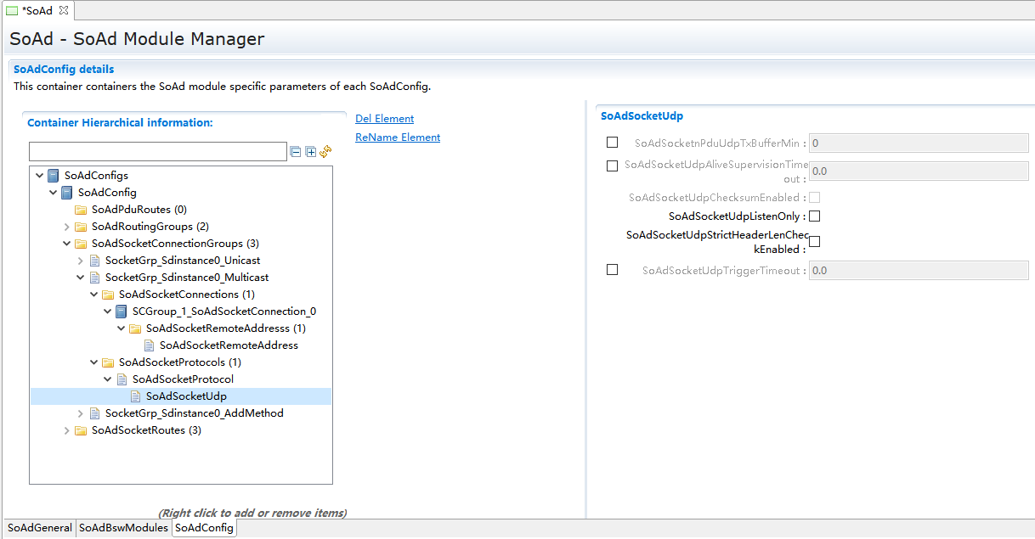Click the SoAdPduRoutes folder icon
The width and height of the screenshot is (1035, 539).
click(81, 210)
